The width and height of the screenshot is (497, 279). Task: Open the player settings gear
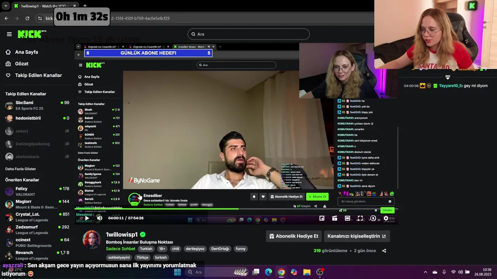pos(386,218)
